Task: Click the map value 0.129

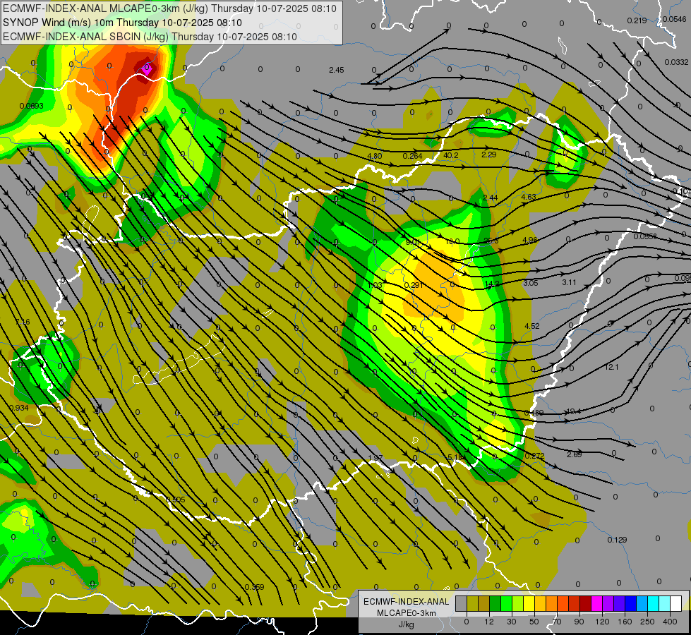Action: 617,540
